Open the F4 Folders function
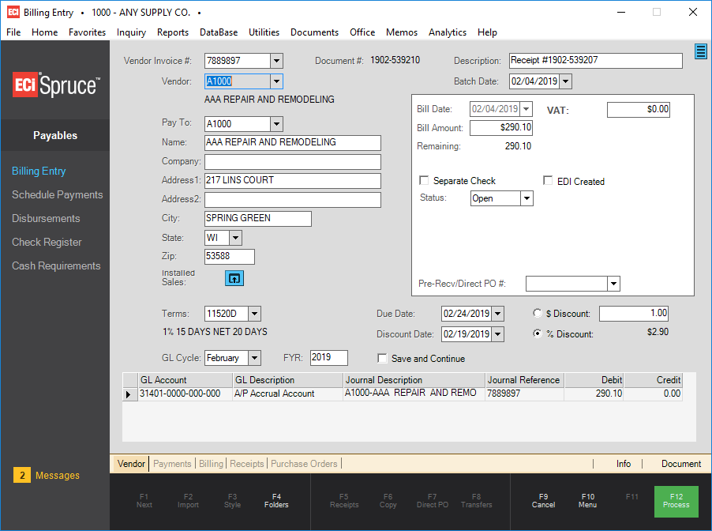Image resolution: width=712 pixels, height=531 pixels. click(x=276, y=501)
